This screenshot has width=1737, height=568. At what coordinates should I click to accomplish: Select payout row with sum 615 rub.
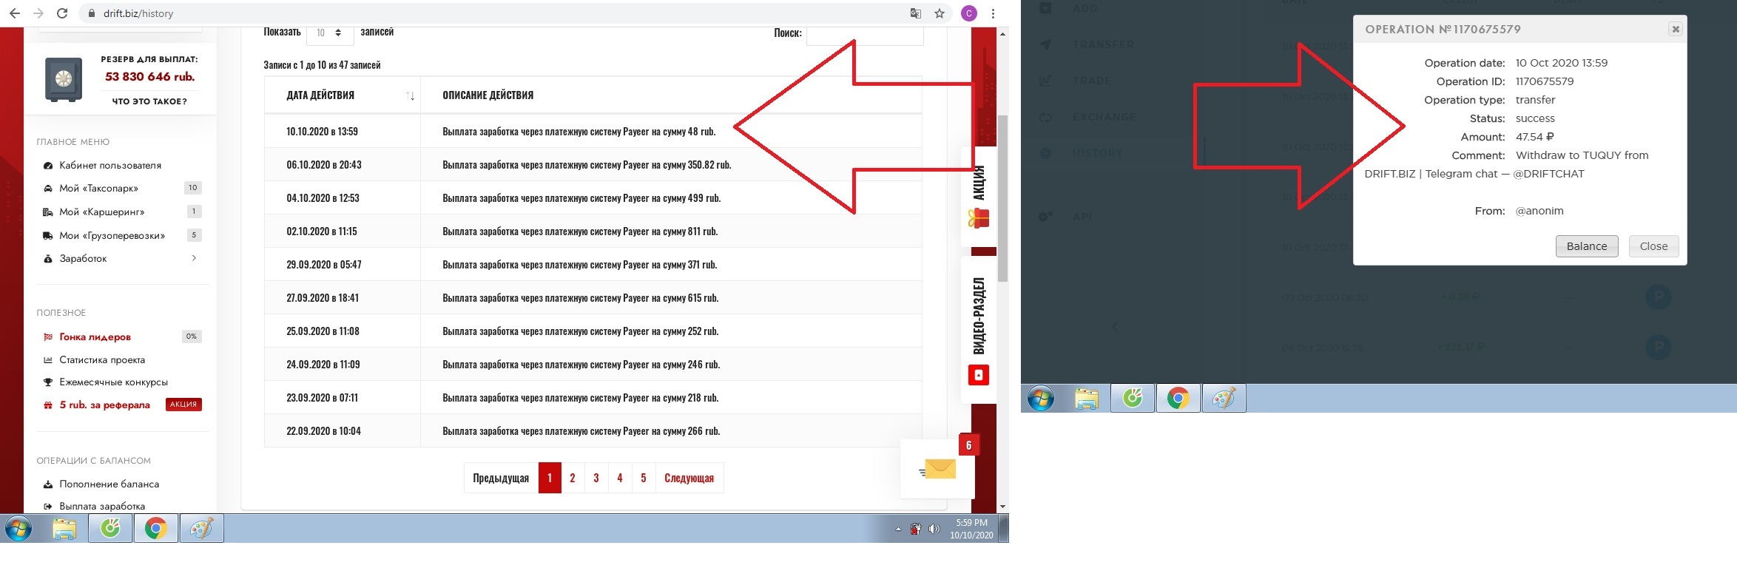tap(593, 298)
